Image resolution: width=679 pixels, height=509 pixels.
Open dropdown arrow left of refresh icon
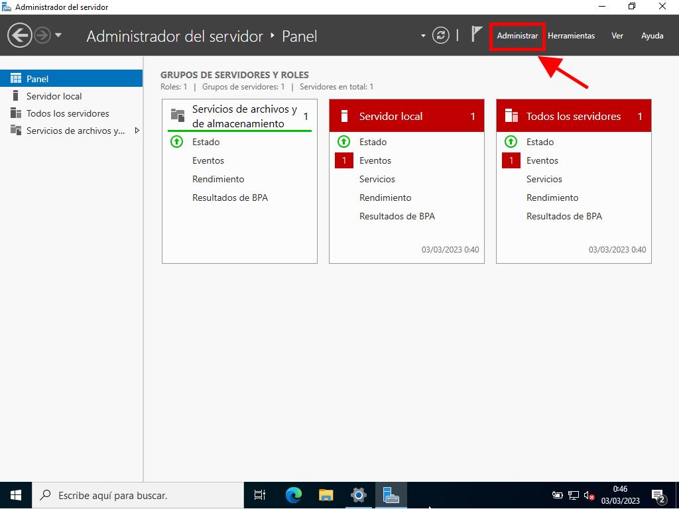423,36
